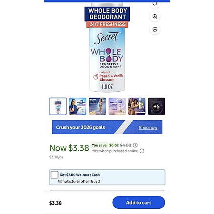Screen dimensions: 214x214
Task: Open info icon next to $4.00 price
Action: [135, 145]
